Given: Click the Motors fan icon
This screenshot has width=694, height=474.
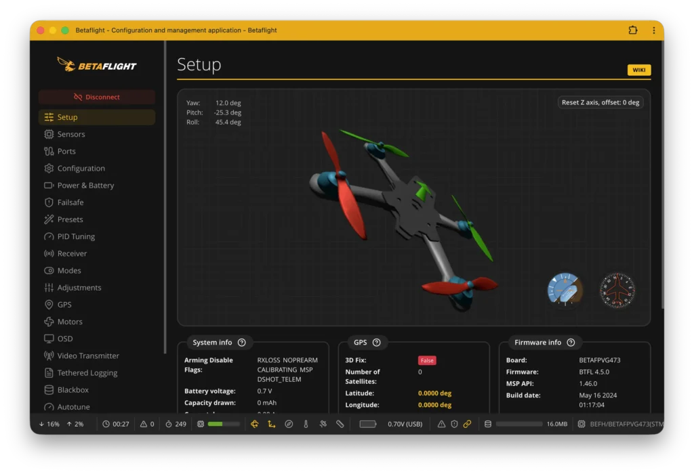Looking at the screenshot, I should point(49,322).
